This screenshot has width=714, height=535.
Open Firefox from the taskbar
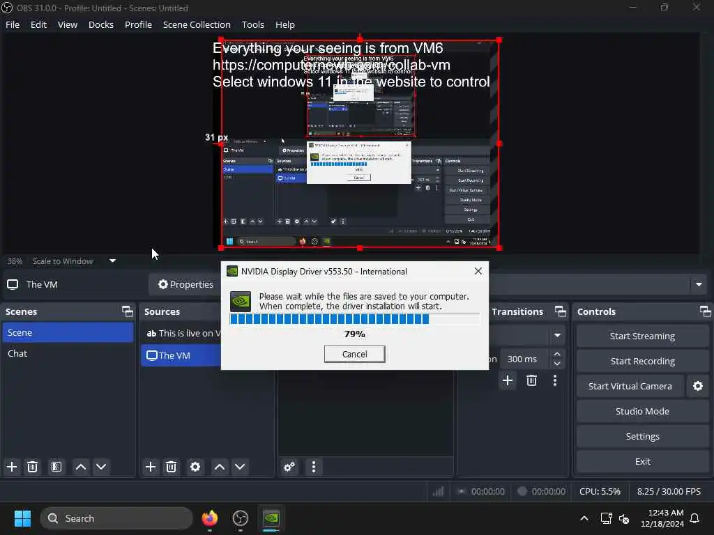(x=210, y=518)
